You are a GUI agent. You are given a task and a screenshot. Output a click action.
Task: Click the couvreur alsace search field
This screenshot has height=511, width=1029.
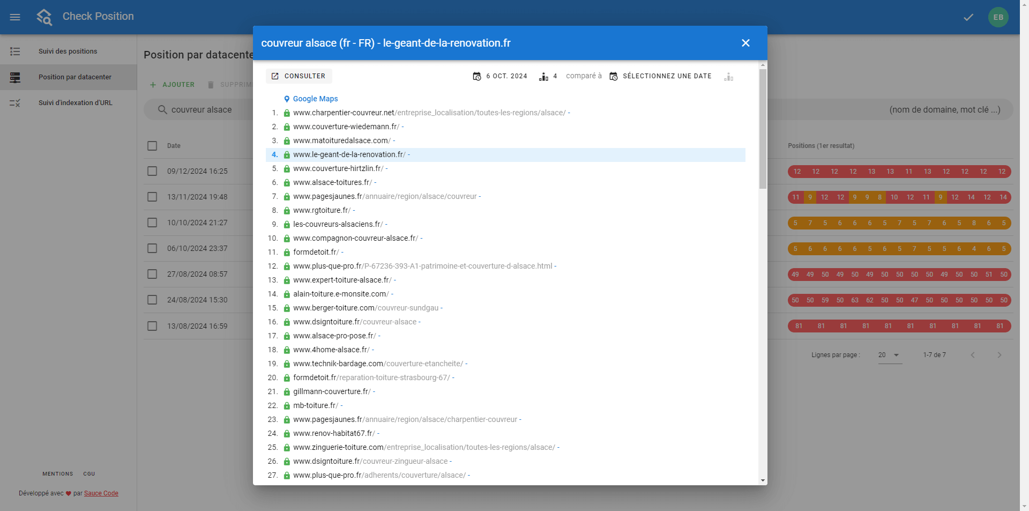(202, 109)
